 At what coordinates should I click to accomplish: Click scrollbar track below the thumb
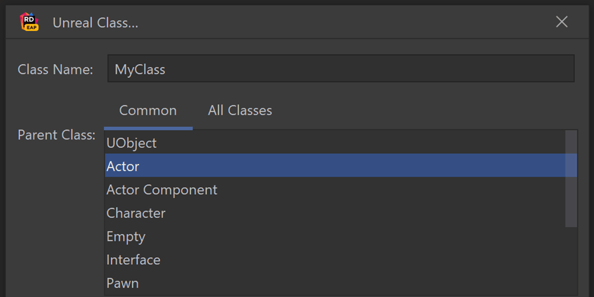click(x=571, y=261)
